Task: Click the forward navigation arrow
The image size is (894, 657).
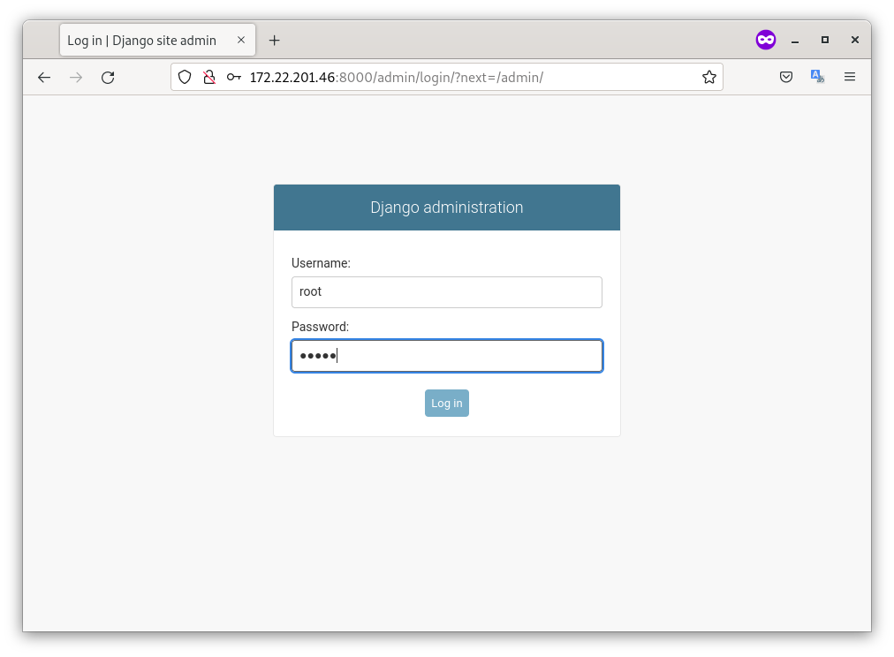Action: click(76, 78)
